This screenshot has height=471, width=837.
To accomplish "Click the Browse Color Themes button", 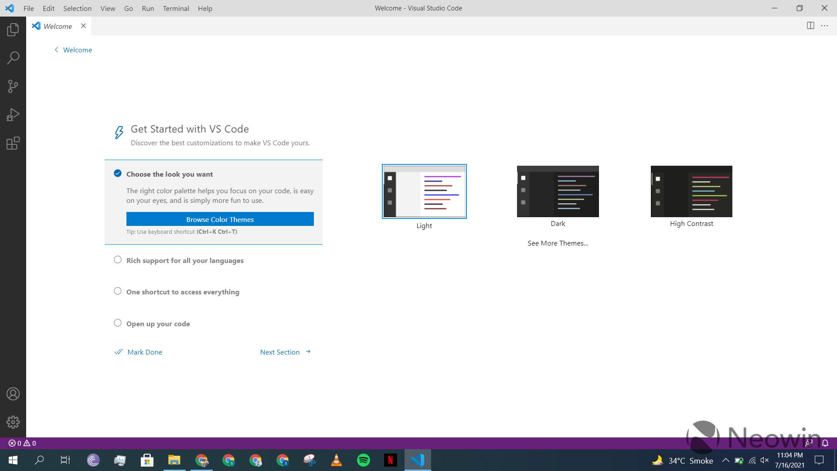I will (x=220, y=219).
